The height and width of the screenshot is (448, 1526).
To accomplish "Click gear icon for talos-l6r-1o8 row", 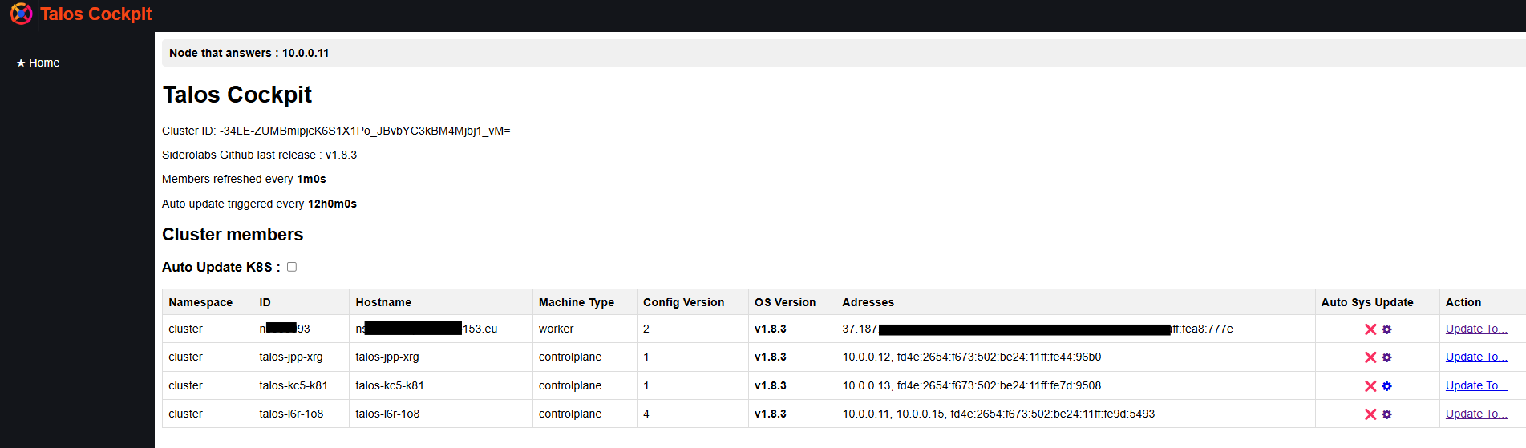I will click(1387, 414).
